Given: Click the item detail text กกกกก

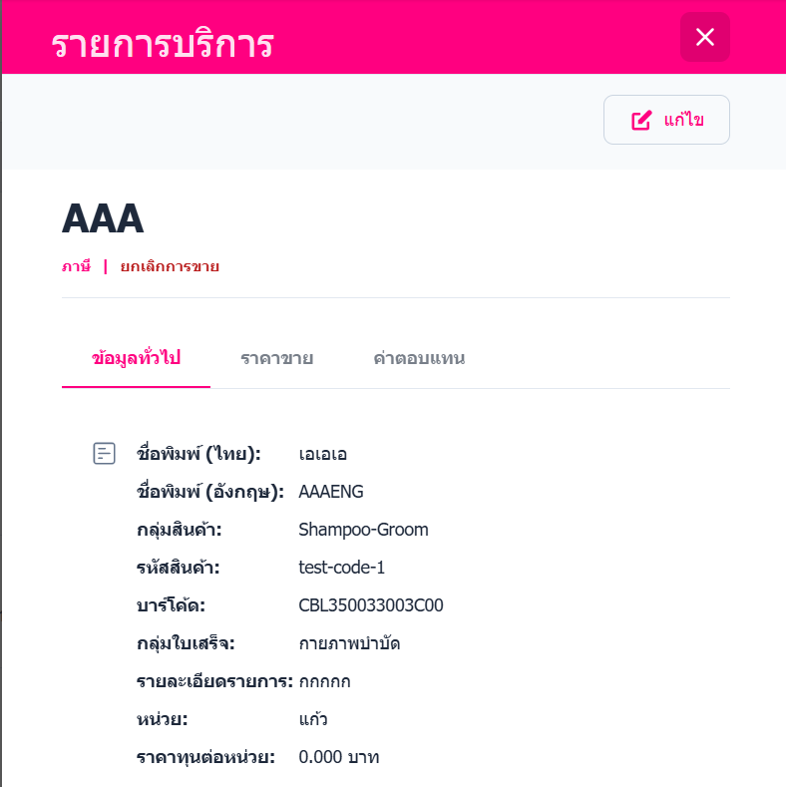Looking at the screenshot, I should (325, 681).
